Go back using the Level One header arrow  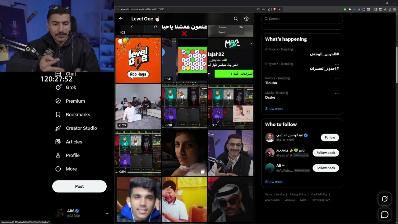[121, 19]
